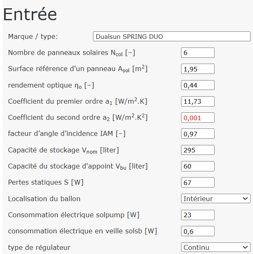Screen dimensions: 253x254
Task: Click the Entrée heading
Action: click(x=30, y=14)
